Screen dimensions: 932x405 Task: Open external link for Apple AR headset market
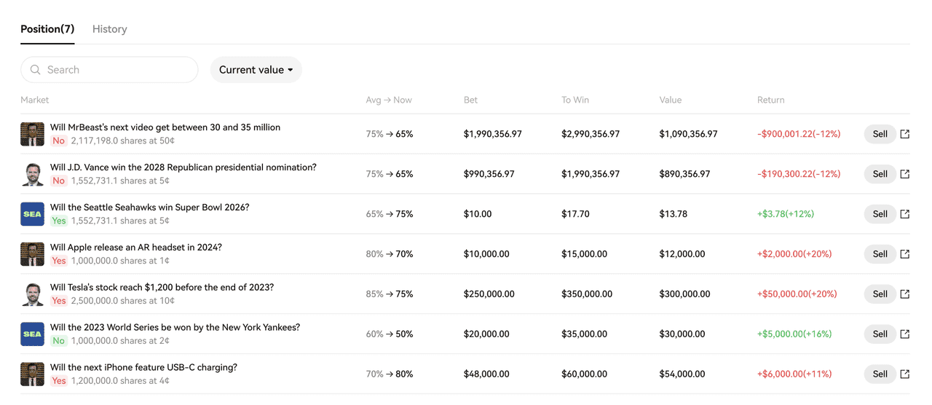[x=904, y=254]
